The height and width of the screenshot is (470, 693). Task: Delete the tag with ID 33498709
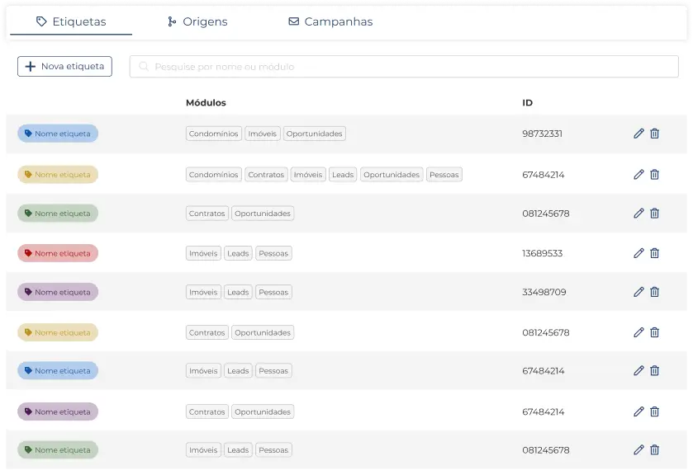[x=654, y=292]
